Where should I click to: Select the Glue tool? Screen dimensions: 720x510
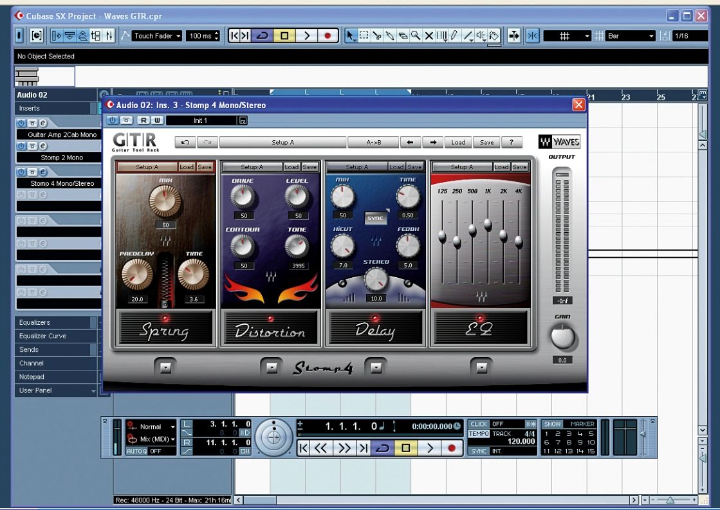click(x=390, y=36)
